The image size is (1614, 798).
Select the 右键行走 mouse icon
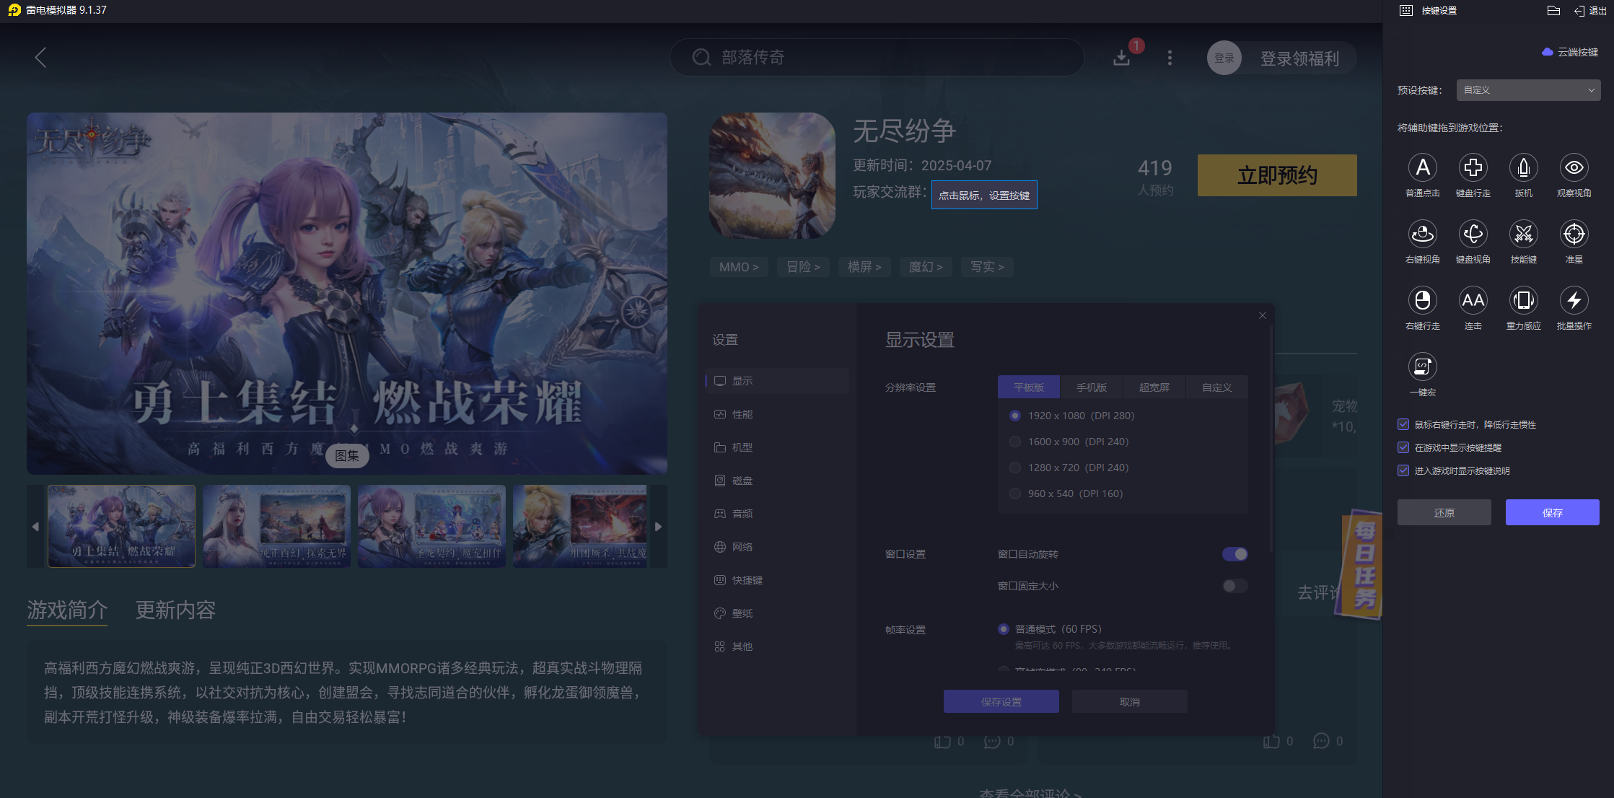pyautogui.click(x=1422, y=300)
